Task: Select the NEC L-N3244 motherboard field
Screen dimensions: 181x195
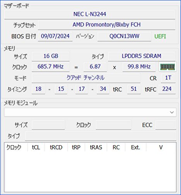Action: (x=90, y=14)
